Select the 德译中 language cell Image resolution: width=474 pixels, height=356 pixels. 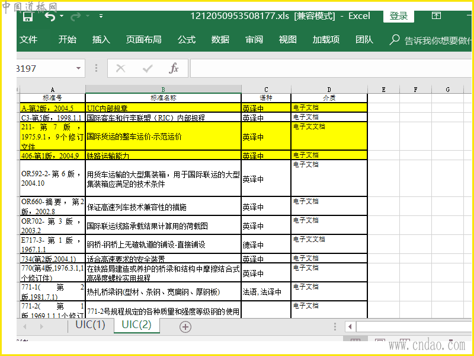point(266,244)
